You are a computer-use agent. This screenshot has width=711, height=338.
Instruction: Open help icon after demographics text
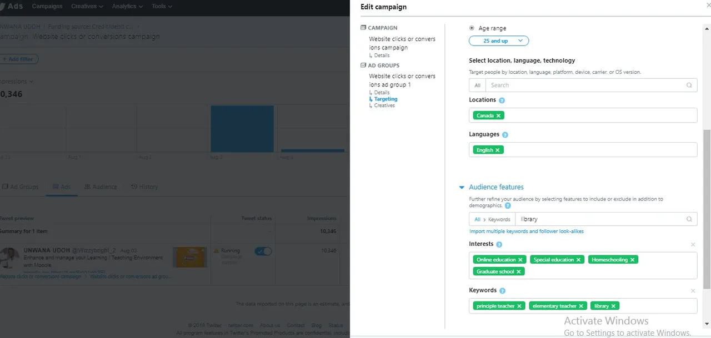point(508,206)
